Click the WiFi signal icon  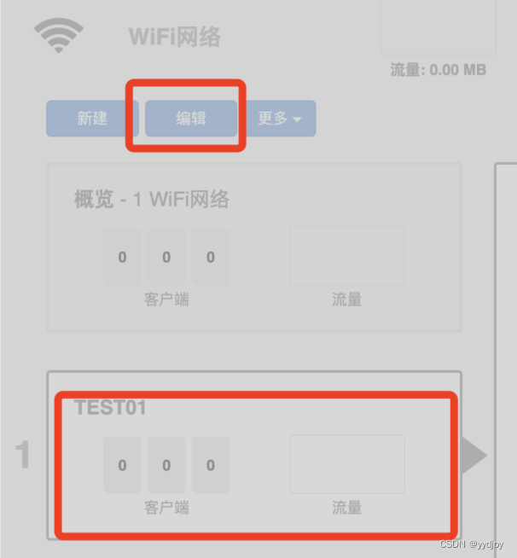[59, 35]
